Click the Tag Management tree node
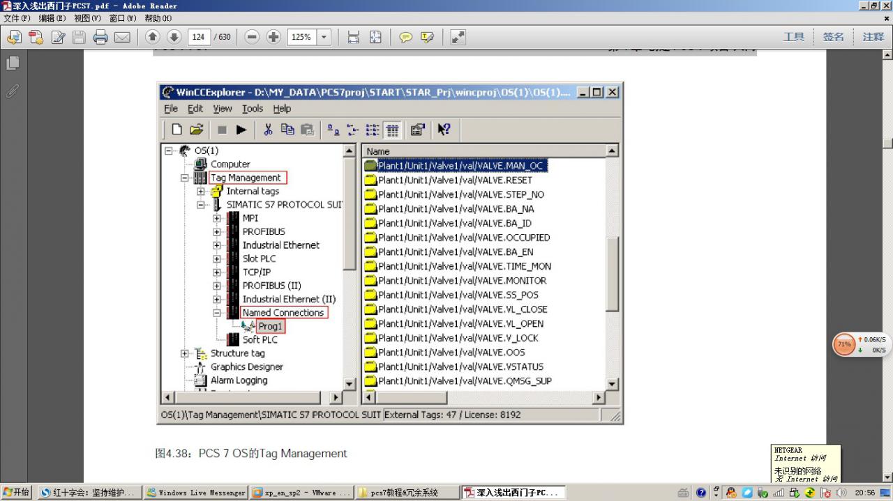The width and height of the screenshot is (893, 501). (x=246, y=178)
